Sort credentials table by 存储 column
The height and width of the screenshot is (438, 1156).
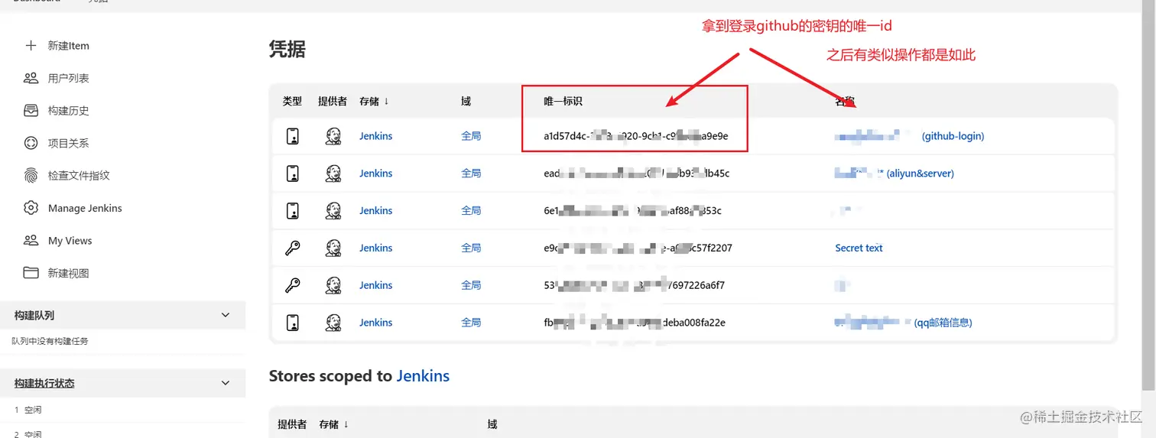374,101
